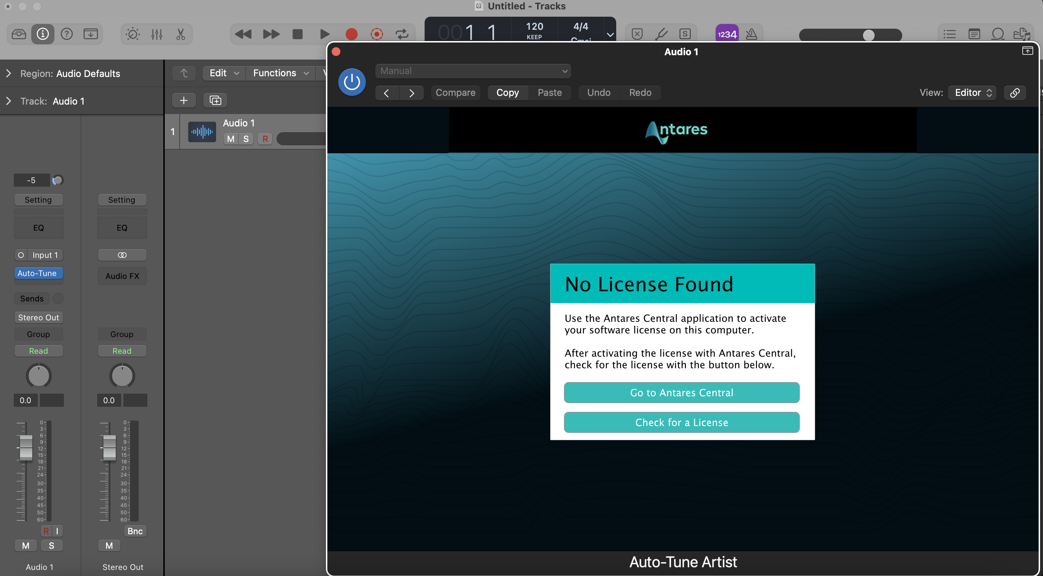Viewport: 1043px width, 576px height.
Task: Record-enable Audio 1 track header R button
Action: click(x=265, y=139)
